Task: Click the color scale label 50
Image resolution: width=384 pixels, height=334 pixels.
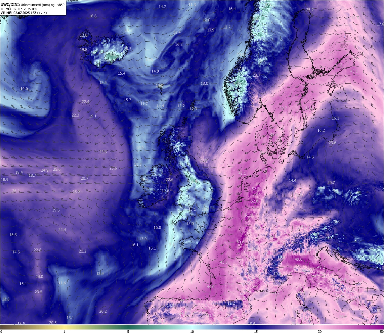Action: click(x=382, y=332)
